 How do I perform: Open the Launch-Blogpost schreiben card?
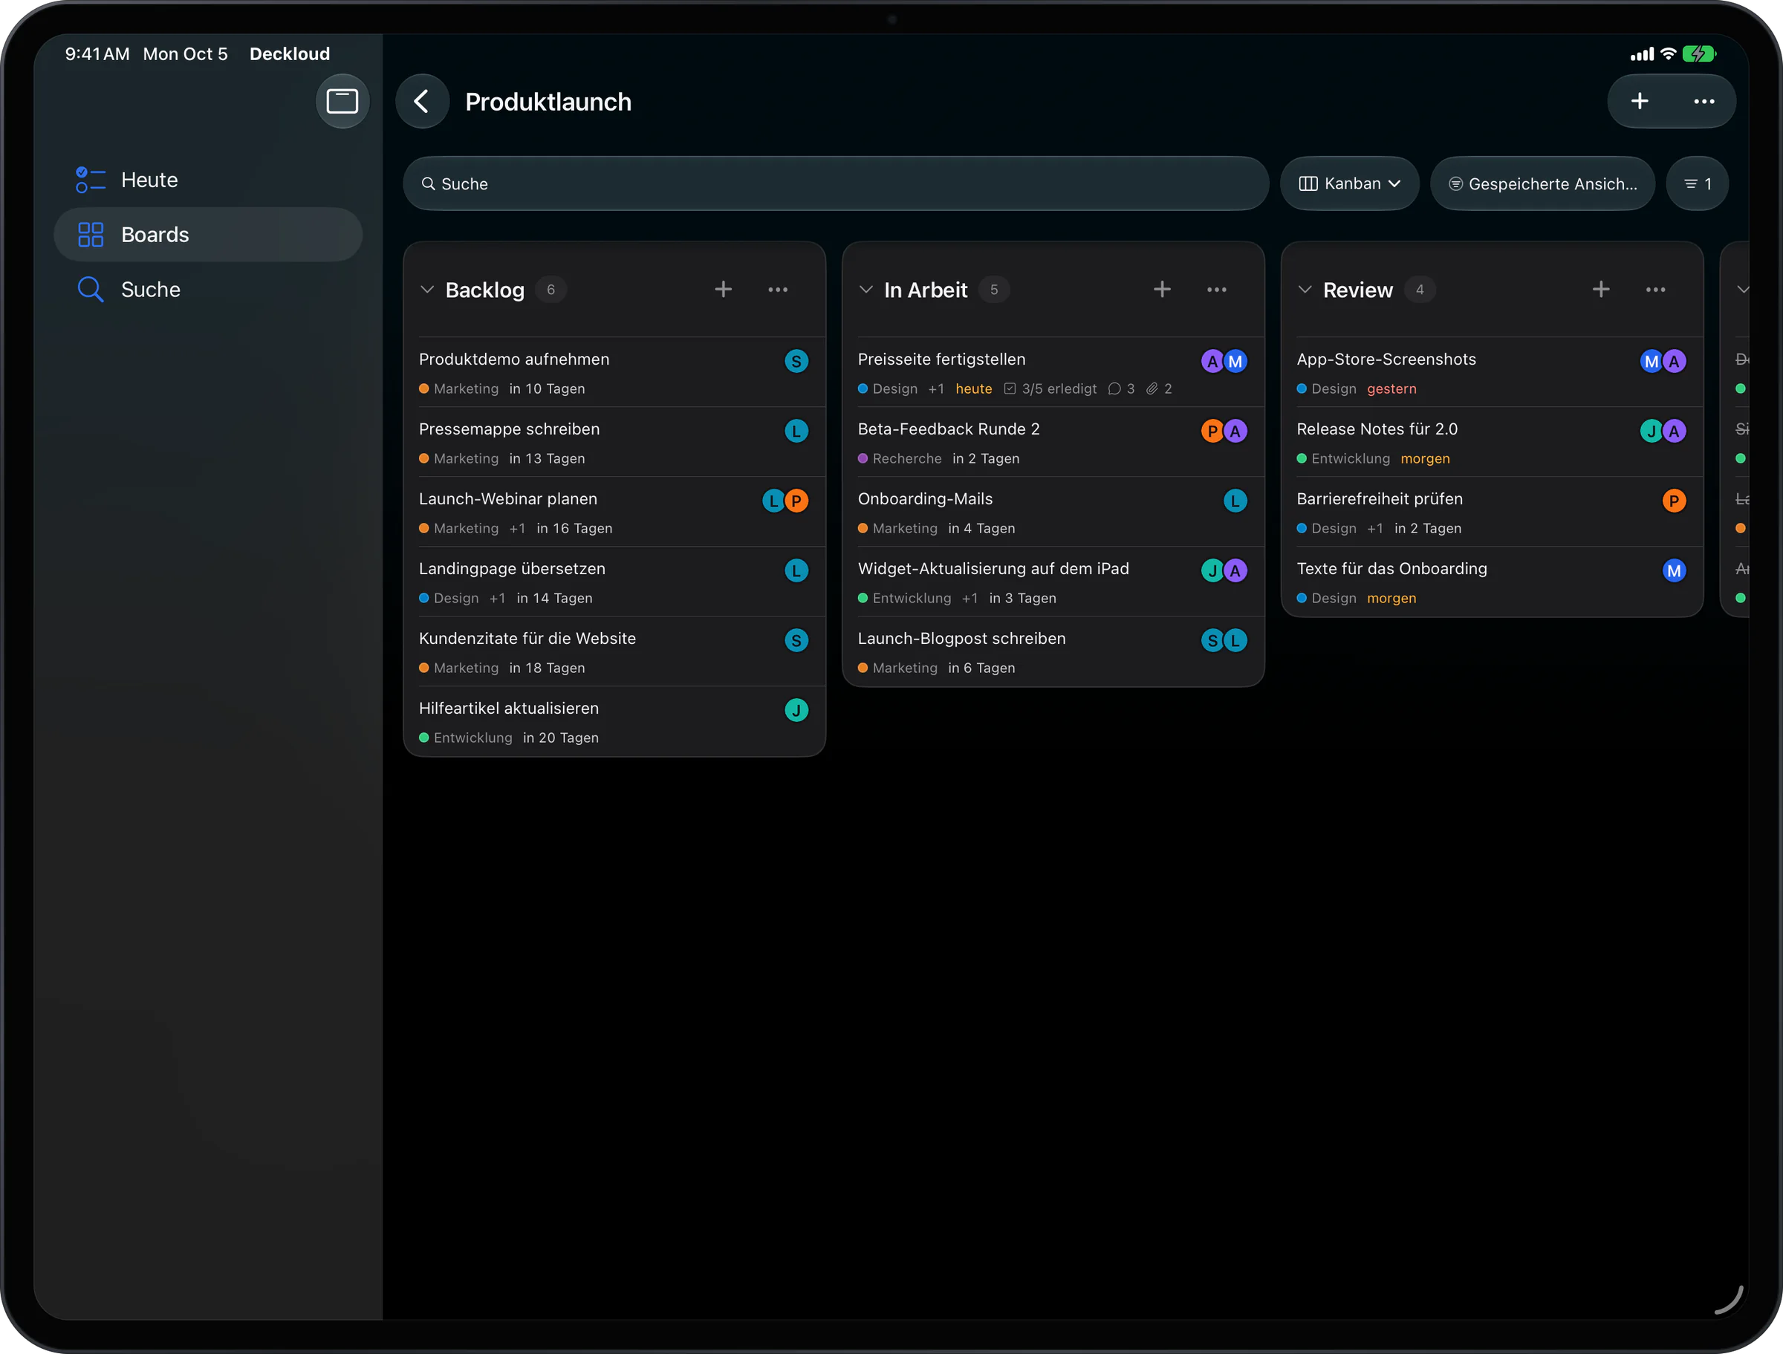[x=1053, y=652]
